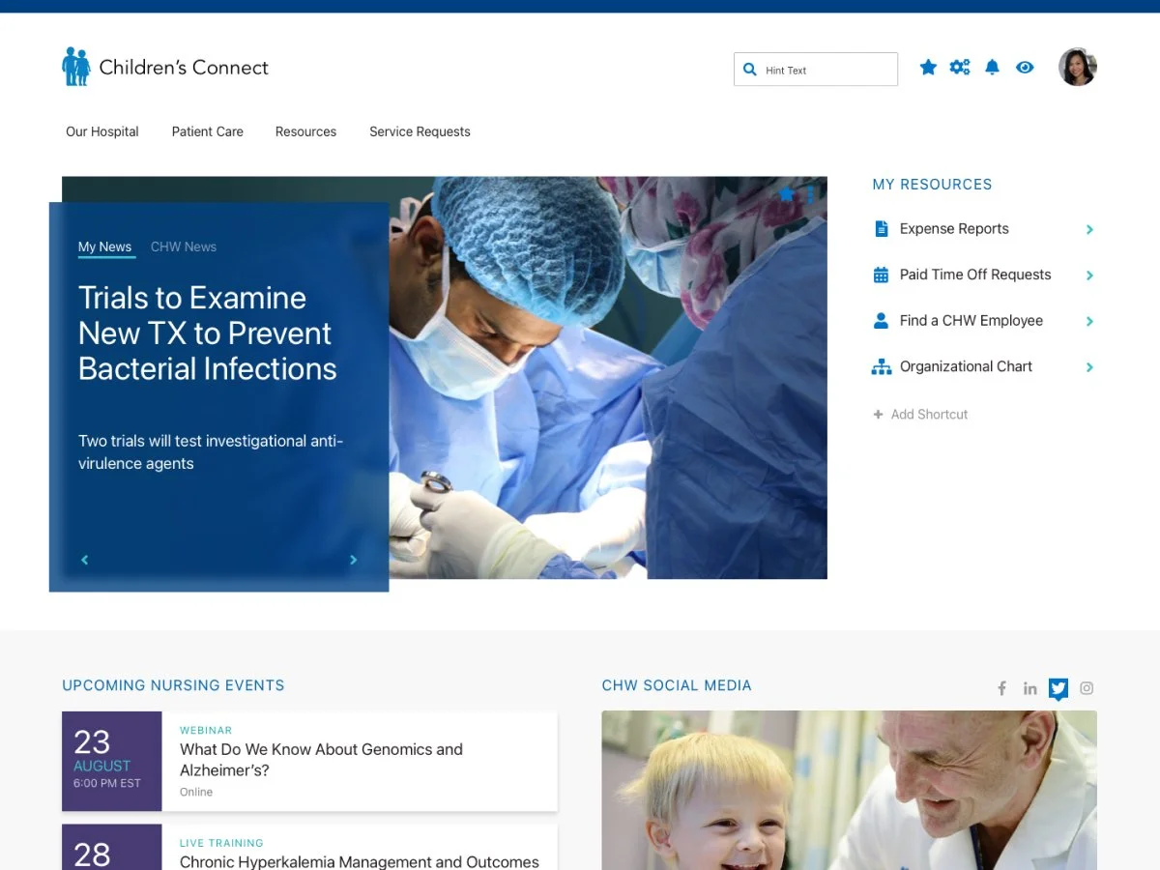Screen dimensions: 1160x870
Task: Show the Instagram social feed
Action: [x=1087, y=688]
